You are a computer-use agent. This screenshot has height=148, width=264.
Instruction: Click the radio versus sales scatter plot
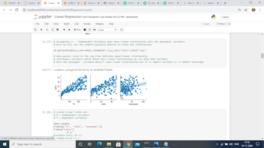104,87
